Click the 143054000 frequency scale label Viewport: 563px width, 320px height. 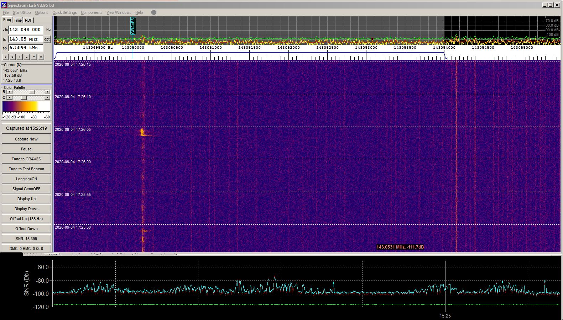(444, 48)
